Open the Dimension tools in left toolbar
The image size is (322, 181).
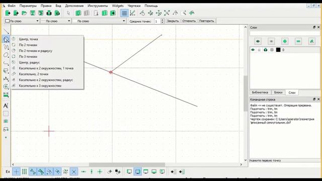(x=6, y=79)
